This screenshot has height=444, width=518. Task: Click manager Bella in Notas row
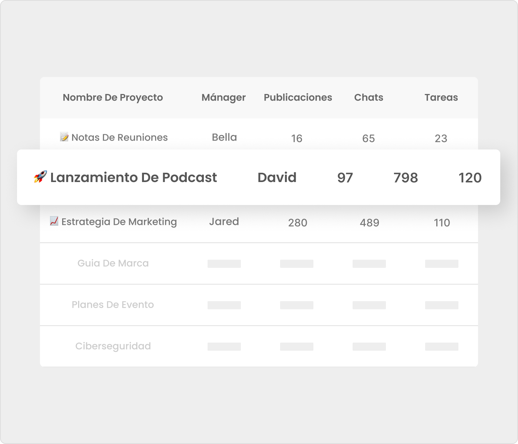coord(224,137)
